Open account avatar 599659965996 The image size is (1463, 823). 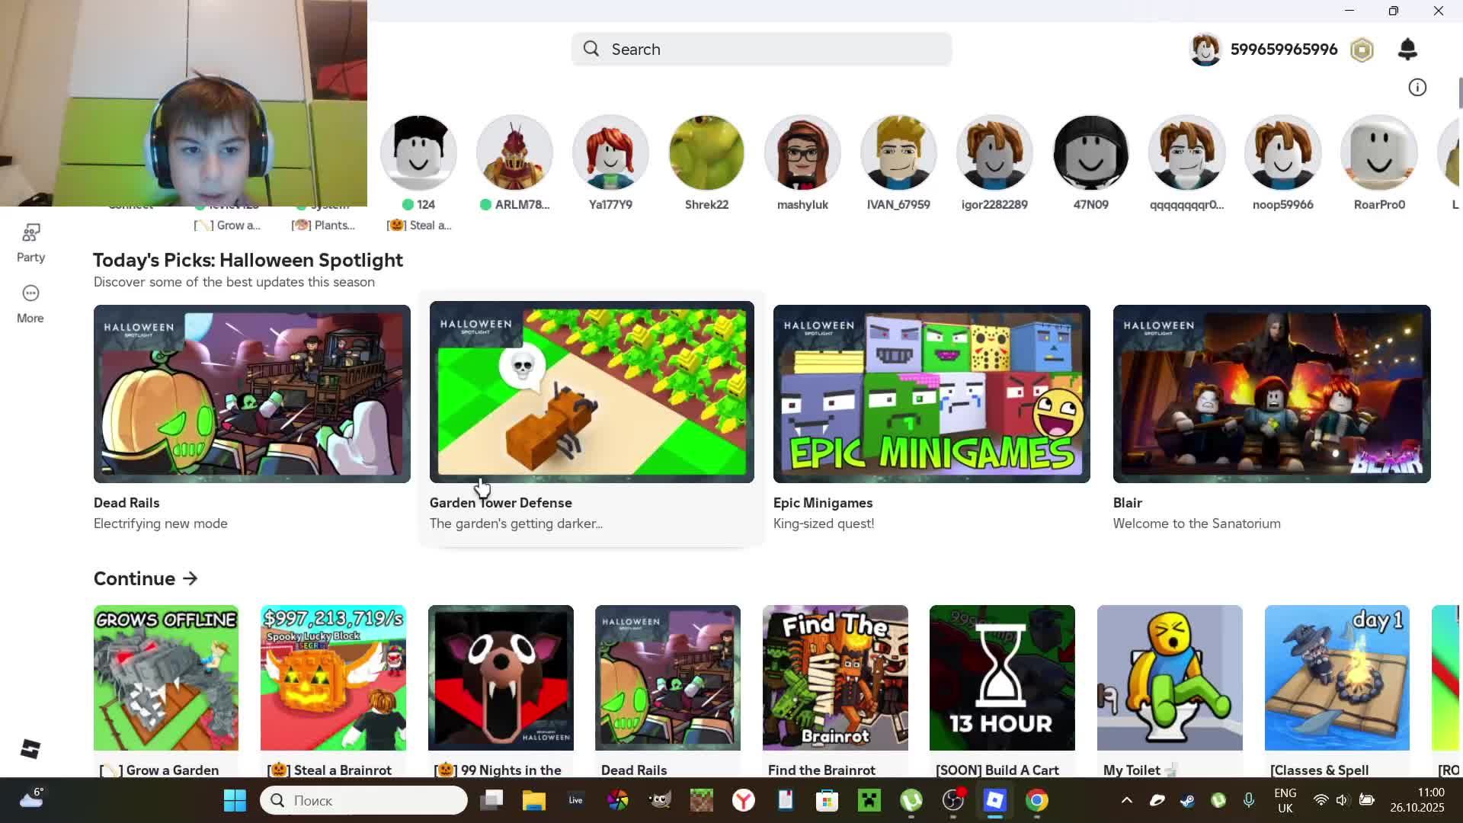[x=1205, y=50]
